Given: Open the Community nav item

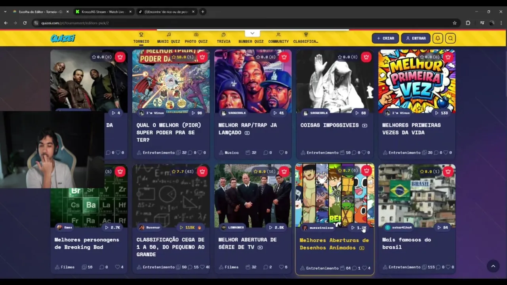Looking at the screenshot, I should [278, 38].
